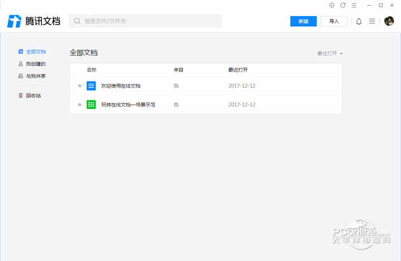Open the title bar menu icon
This screenshot has width=401, height=261.
(354, 5)
